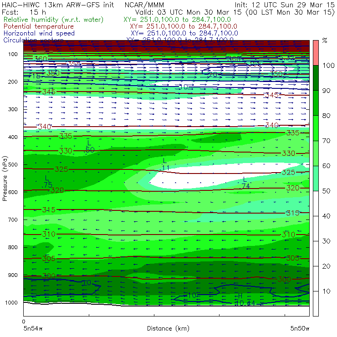Click the 'Circulation vectors' legend label
Viewport: 337px width, 337px height.
point(34,40)
